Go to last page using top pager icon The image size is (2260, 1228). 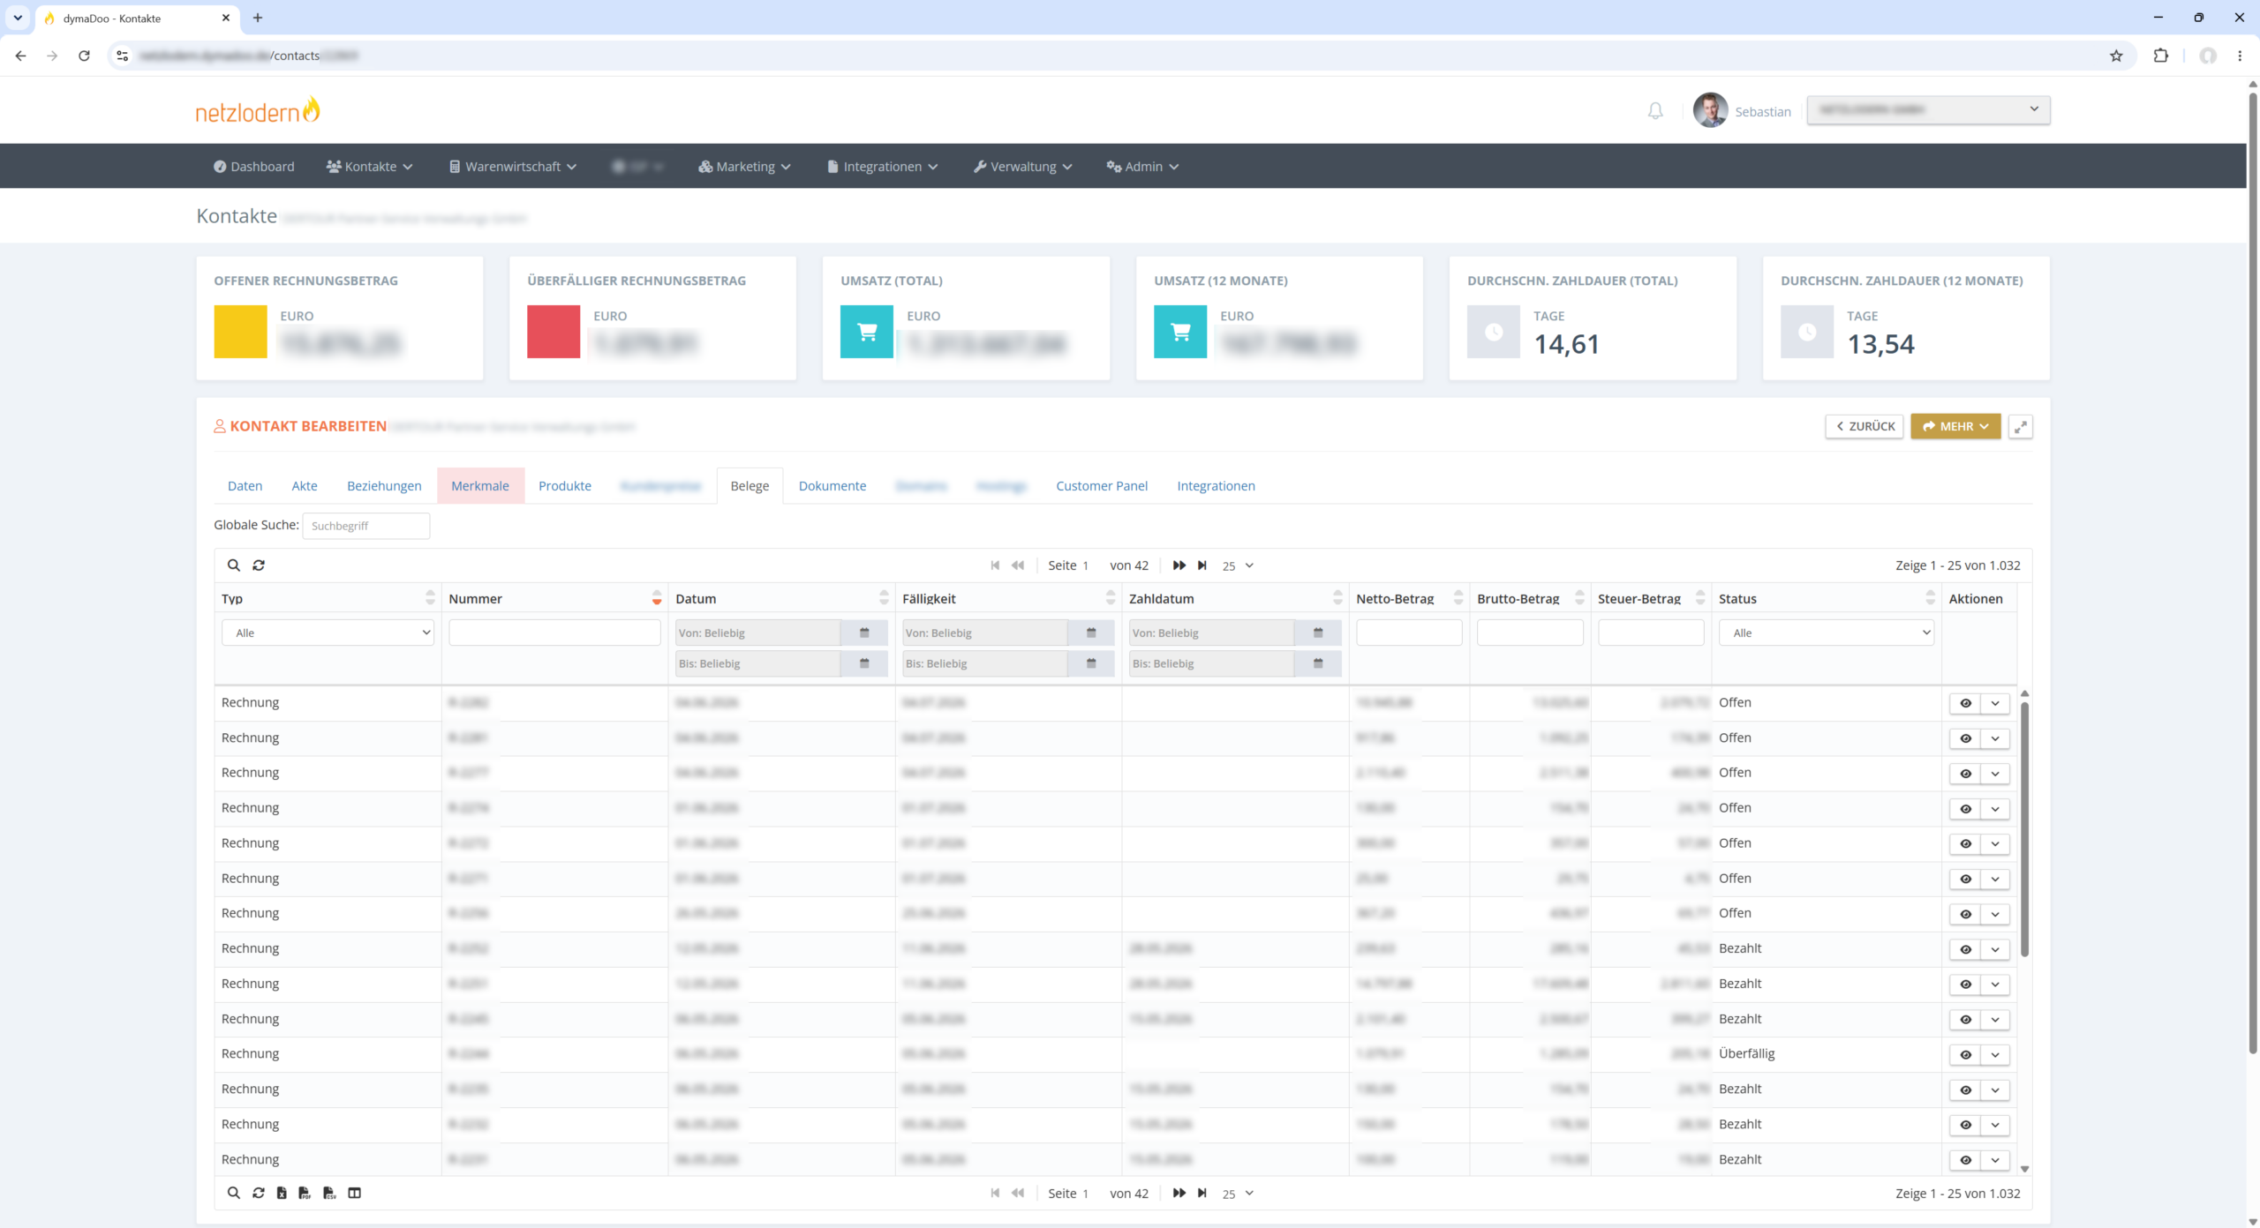1202,565
